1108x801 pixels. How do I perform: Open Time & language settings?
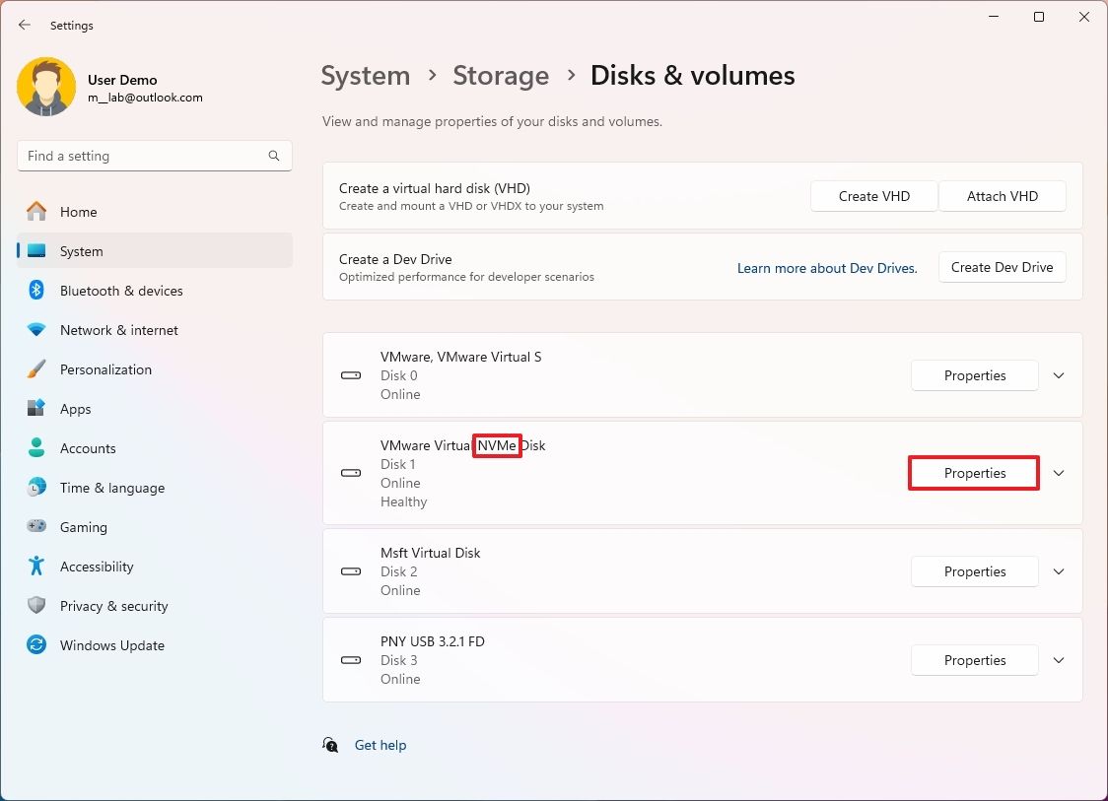35,488
